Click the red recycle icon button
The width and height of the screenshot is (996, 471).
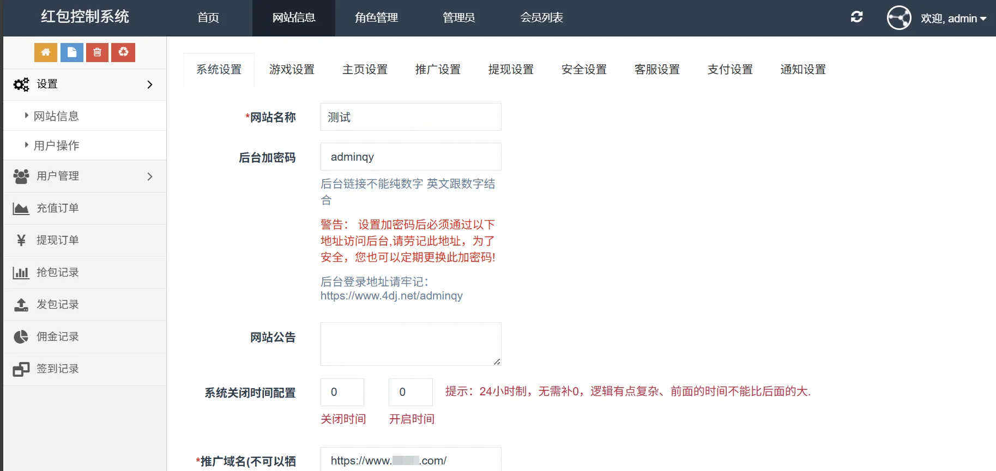click(x=123, y=52)
